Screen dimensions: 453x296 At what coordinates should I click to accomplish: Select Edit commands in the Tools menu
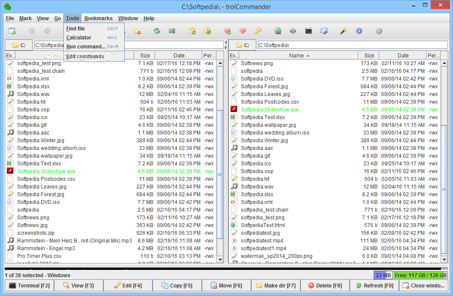94,56
